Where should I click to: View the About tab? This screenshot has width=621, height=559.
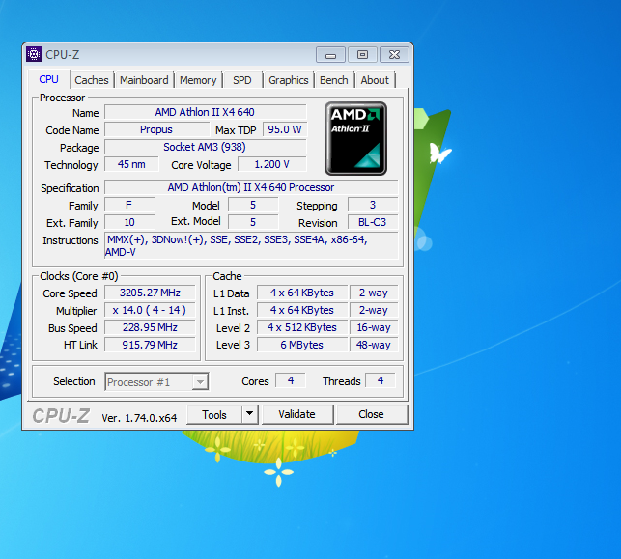[375, 80]
